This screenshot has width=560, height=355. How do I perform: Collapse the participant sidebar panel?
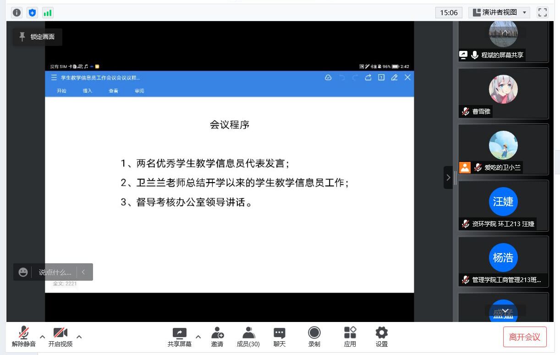(x=448, y=177)
